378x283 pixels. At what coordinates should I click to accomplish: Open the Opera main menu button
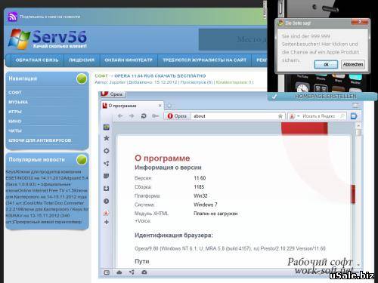tap(113, 94)
